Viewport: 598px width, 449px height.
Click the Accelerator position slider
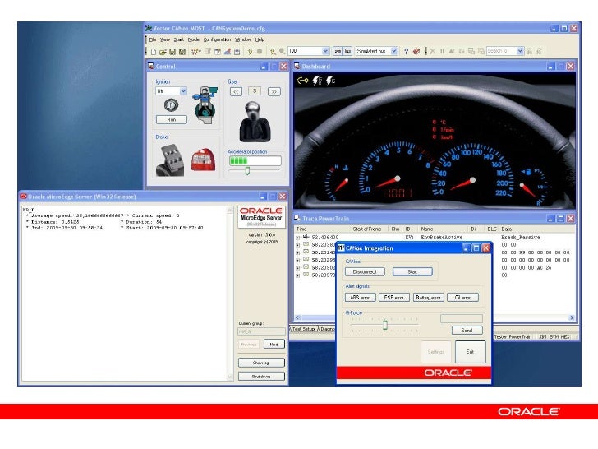[247, 170]
